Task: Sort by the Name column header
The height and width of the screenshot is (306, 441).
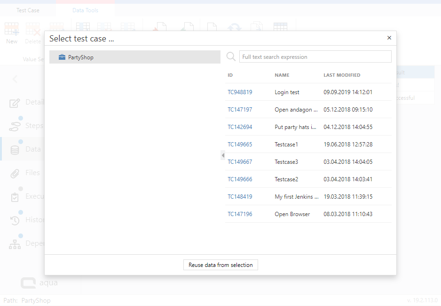Action: 282,75
